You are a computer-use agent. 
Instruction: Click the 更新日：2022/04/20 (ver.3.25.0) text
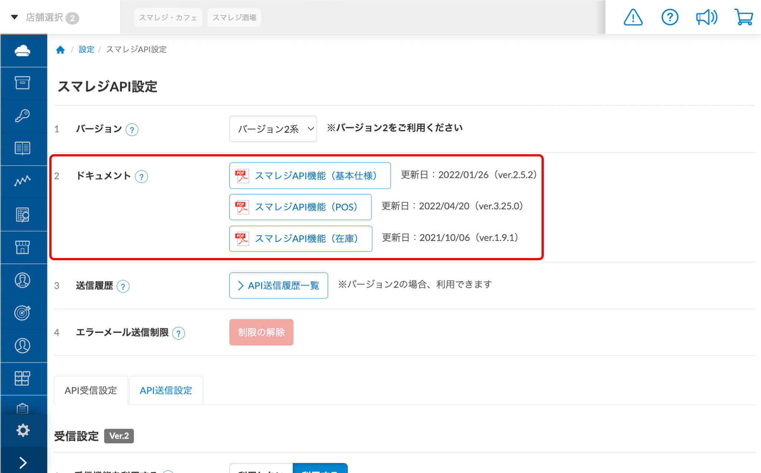[x=452, y=206]
